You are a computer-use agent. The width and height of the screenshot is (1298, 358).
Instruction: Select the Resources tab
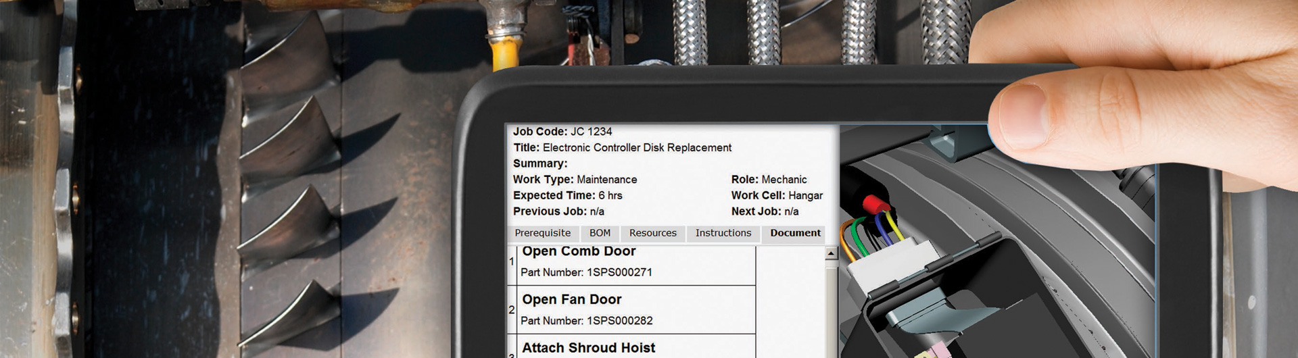click(652, 233)
